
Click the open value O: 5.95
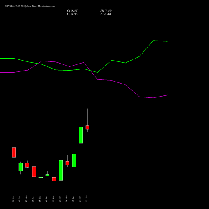72,14
